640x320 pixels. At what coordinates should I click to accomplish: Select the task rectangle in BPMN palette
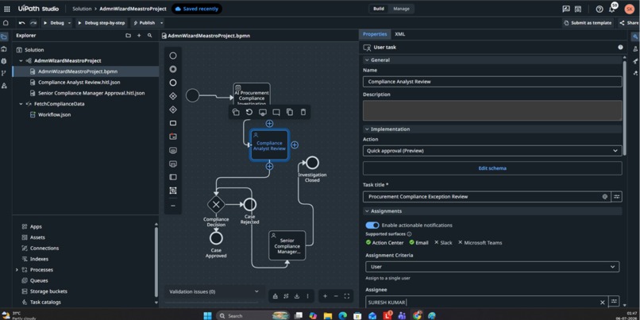[173, 123]
